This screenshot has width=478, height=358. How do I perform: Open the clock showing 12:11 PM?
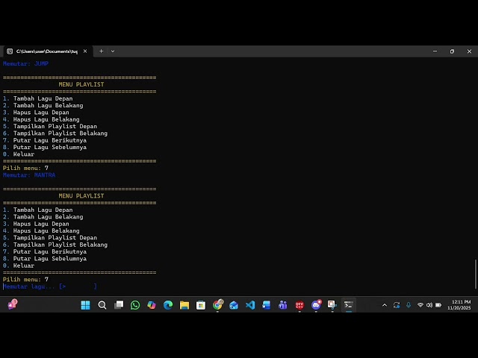click(x=459, y=305)
